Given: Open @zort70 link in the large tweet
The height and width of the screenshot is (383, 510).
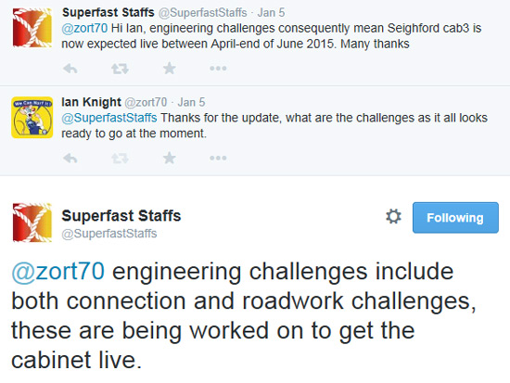Looking at the screenshot, I should (x=58, y=272).
